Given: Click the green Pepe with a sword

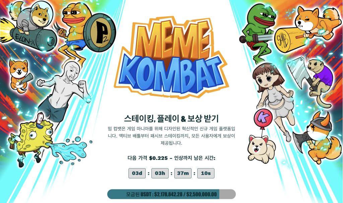Looking at the screenshot, I should click(258, 32).
